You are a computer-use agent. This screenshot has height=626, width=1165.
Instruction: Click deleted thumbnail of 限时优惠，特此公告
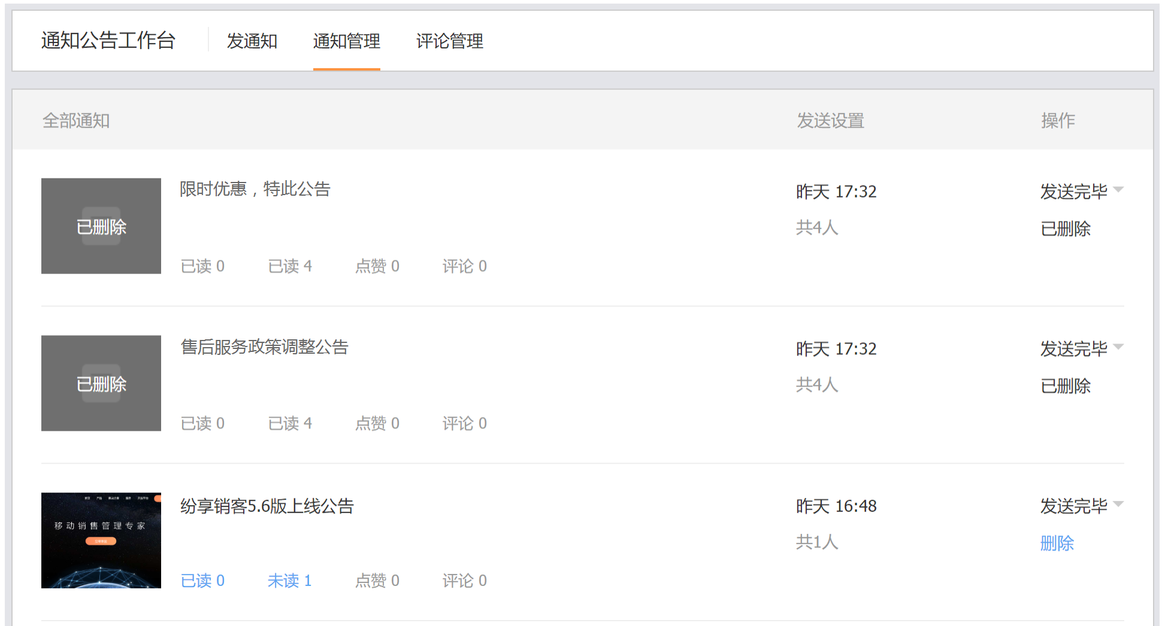point(101,226)
